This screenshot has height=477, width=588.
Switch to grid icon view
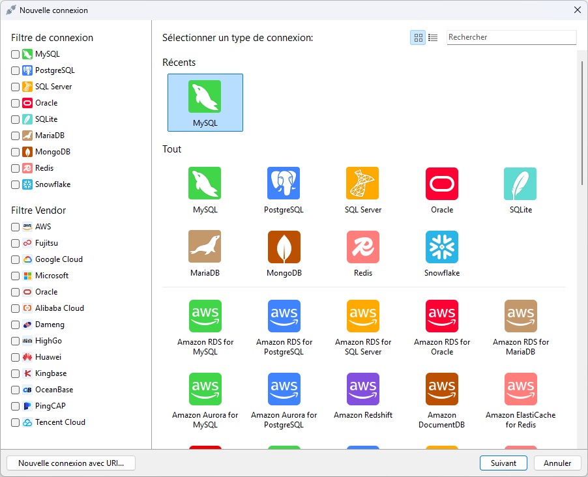tap(418, 38)
